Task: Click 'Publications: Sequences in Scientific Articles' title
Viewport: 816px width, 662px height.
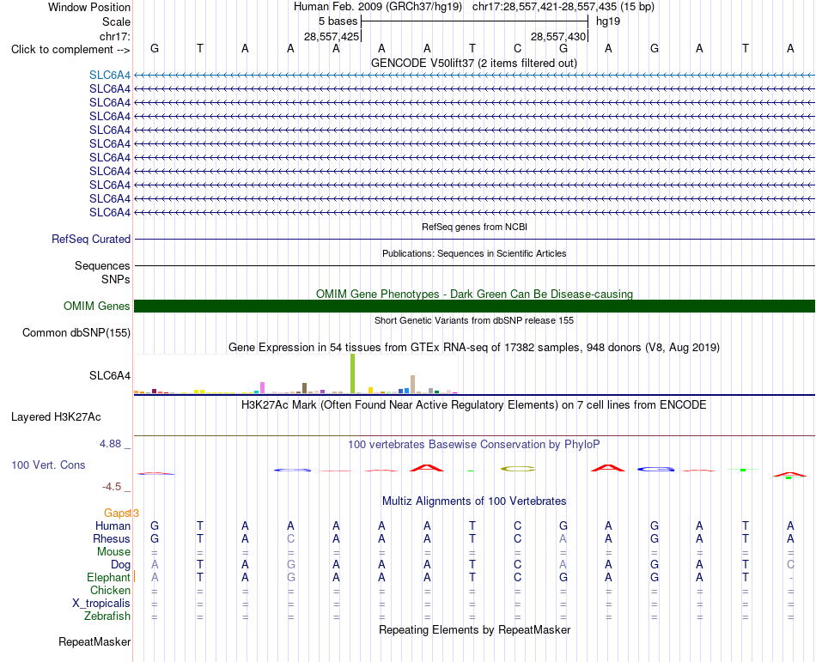Action: pos(474,253)
